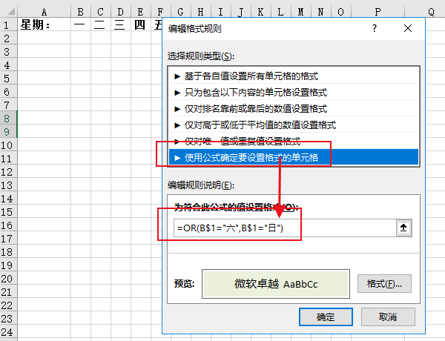Select rule type 使用公式确定要设置格式的单元格
Screen dimensions: 445x341
tap(294, 157)
